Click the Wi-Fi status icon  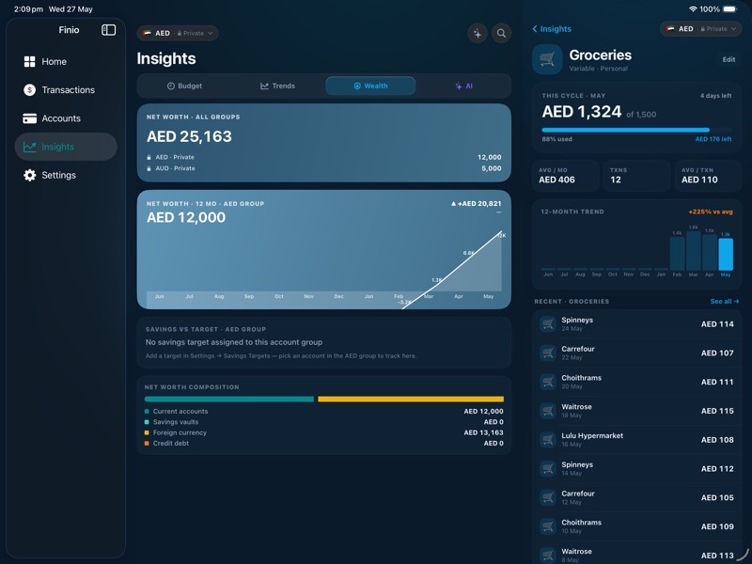(x=693, y=9)
